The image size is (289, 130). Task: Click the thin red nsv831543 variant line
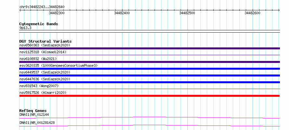[x=149, y=89]
